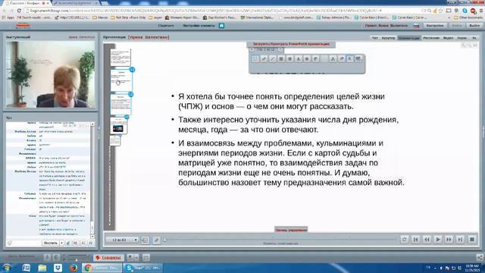485x273 pixels.
Task: Click the share icon at bottom right
Action: click(x=480, y=257)
